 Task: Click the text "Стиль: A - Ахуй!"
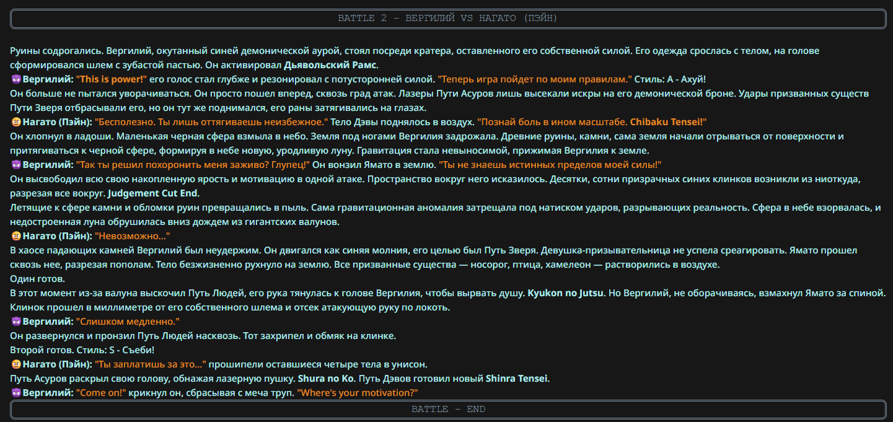point(671,79)
